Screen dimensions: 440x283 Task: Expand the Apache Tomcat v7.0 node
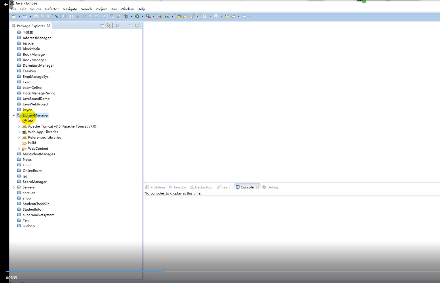tap(19, 126)
